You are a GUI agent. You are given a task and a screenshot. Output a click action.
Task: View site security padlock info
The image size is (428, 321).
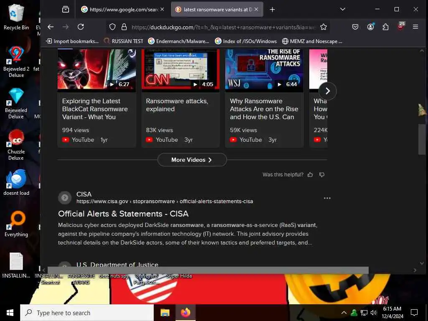click(x=124, y=27)
